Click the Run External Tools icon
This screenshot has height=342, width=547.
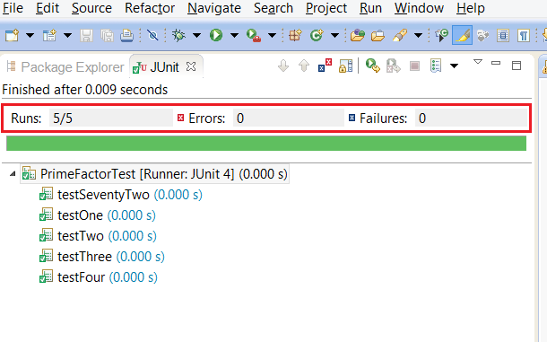pyautogui.click(x=254, y=35)
